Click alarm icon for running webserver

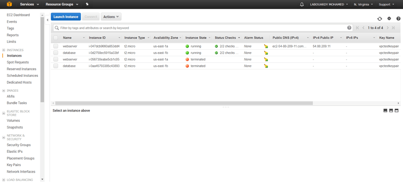coord(266,47)
